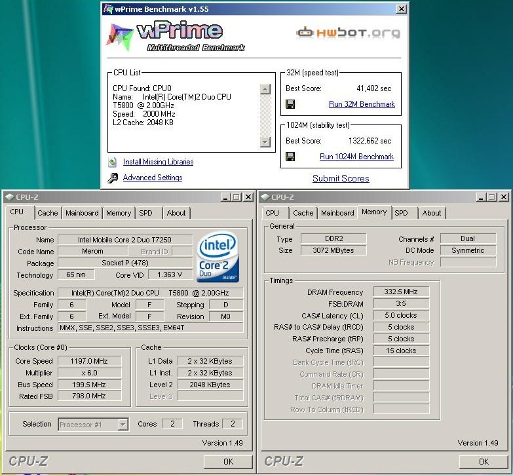Switch to Cache tab in left CPU-Z
Screen dimensions: 513x475
point(48,213)
